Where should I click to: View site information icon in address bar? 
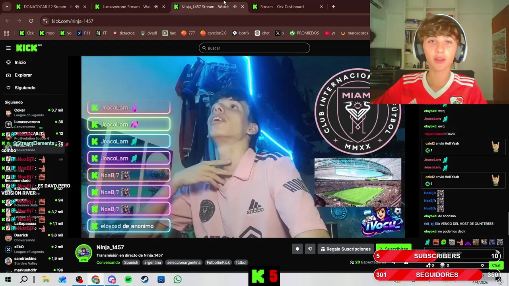[45, 21]
